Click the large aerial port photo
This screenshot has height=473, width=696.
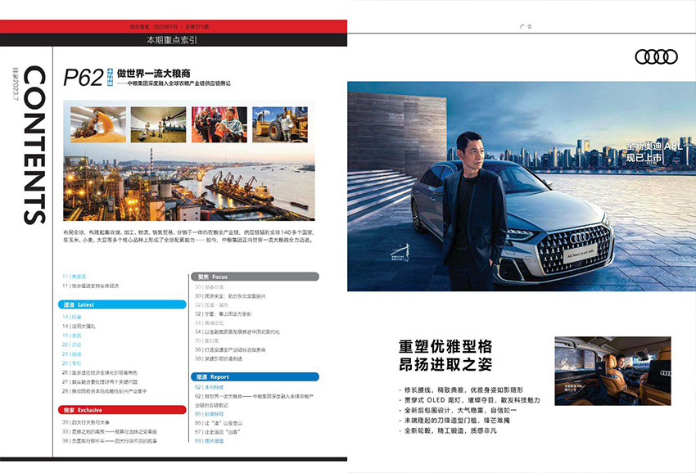pos(189,182)
